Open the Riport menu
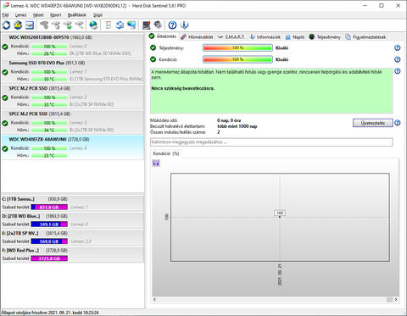This screenshot has height=316, width=407. pos(55,15)
